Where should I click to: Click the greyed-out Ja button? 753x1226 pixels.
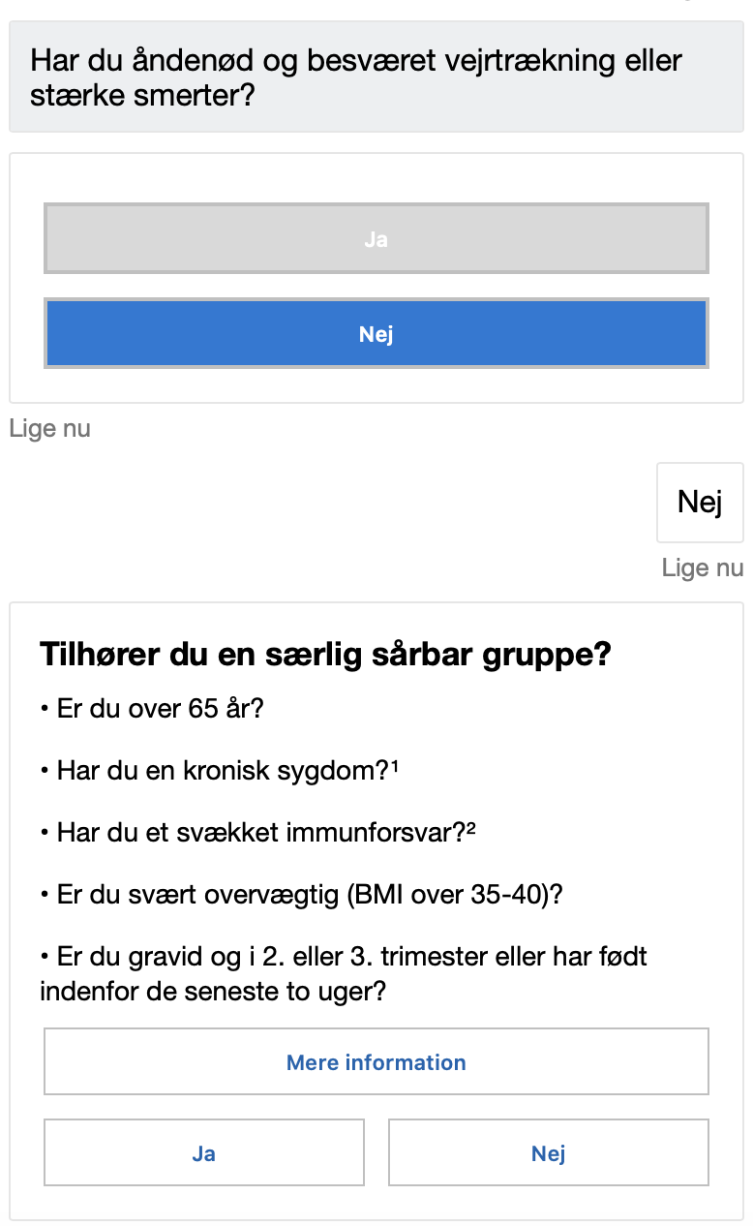[x=376, y=238]
